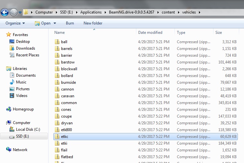Screen dimensions: 244x163
Task: Select the etkc zip file icon
Action: point(57,137)
